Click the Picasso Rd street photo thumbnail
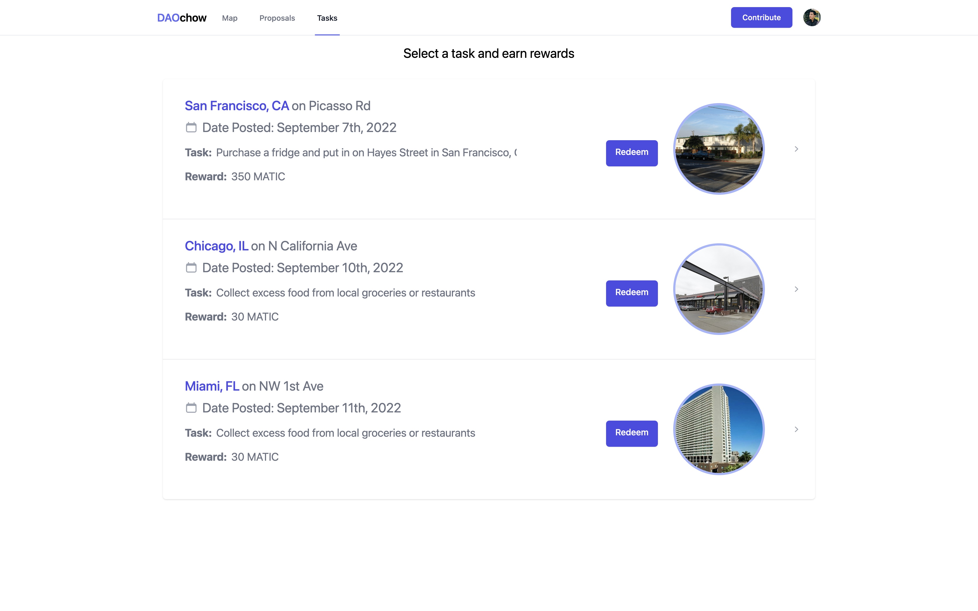The width and height of the screenshot is (978, 611). tap(718, 149)
